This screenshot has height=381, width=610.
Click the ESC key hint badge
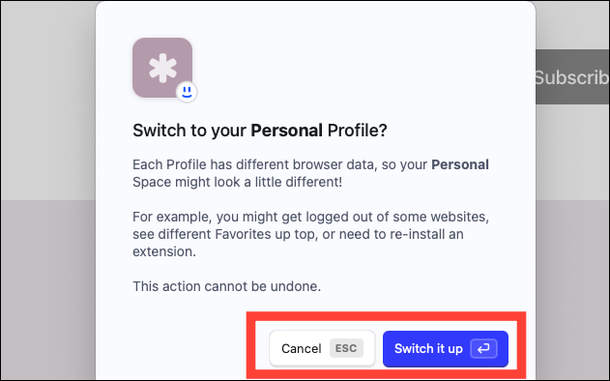[346, 348]
